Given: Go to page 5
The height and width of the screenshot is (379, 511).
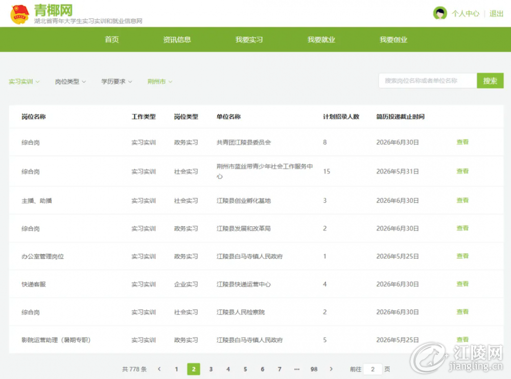Looking at the screenshot, I should pos(245,369).
